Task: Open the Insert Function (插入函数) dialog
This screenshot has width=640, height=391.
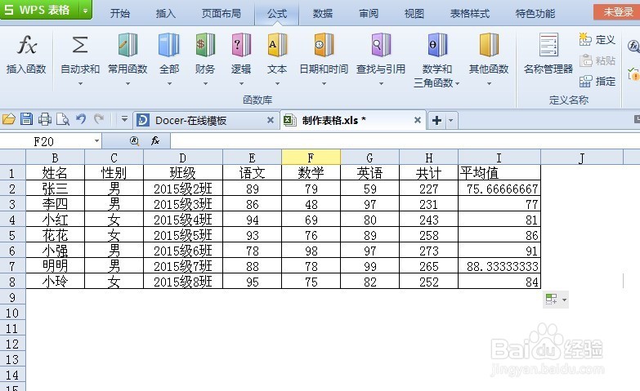Action: click(26, 54)
